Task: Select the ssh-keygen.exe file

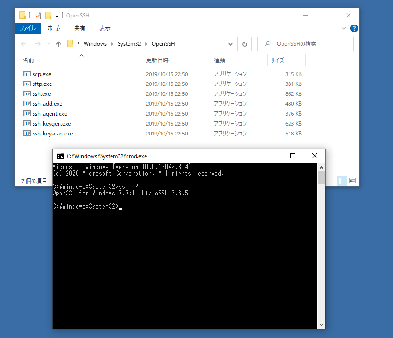Action: [51, 124]
